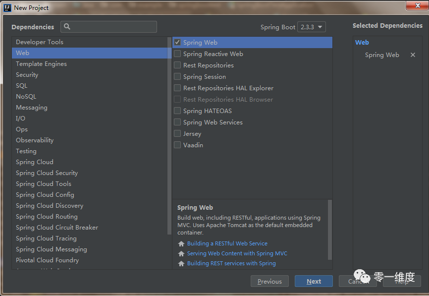Click home icon beside Building a RESTful Web Service
The width and height of the screenshot is (429, 296).
(181, 243)
